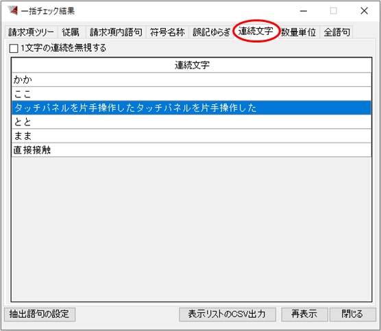This screenshot has height=331, width=381.
Task: Select the 請求項内語句 tab
Action: pyautogui.click(x=116, y=32)
